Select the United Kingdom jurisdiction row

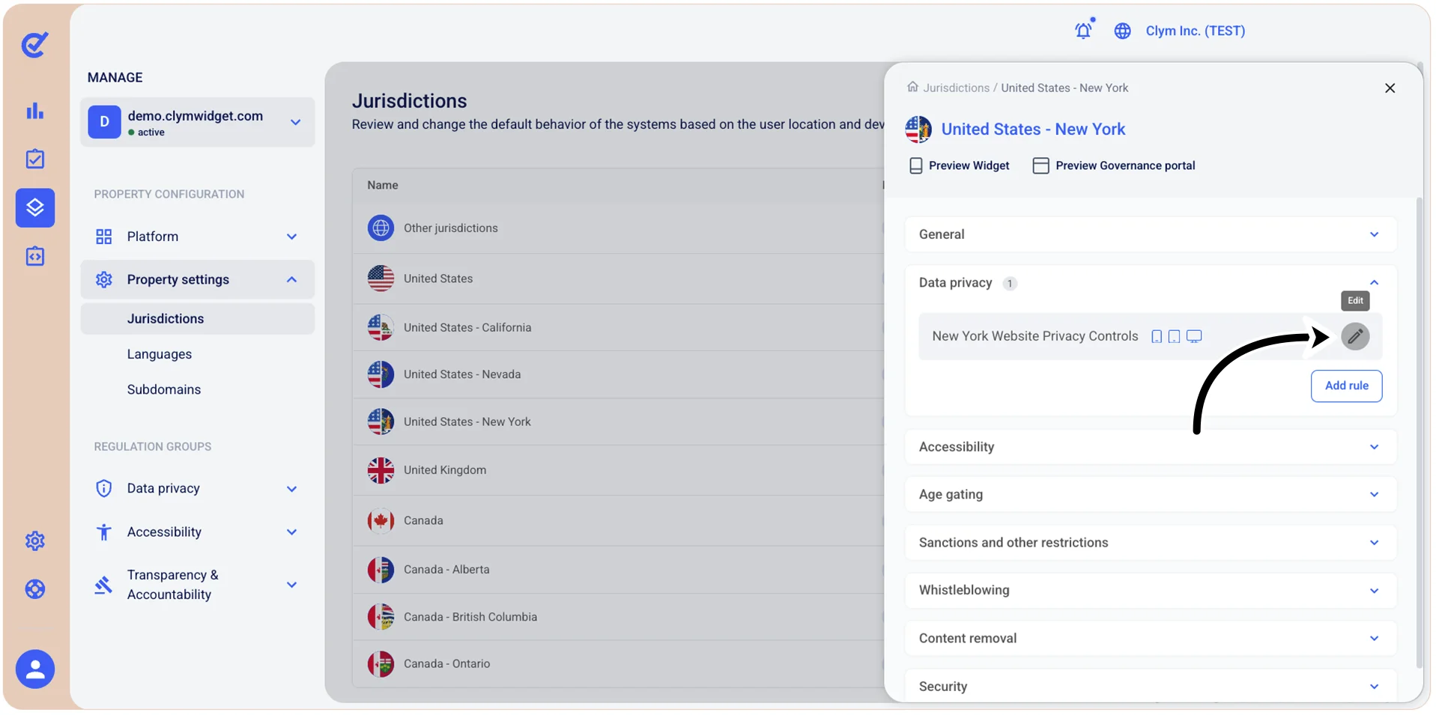pyautogui.click(x=618, y=470)
